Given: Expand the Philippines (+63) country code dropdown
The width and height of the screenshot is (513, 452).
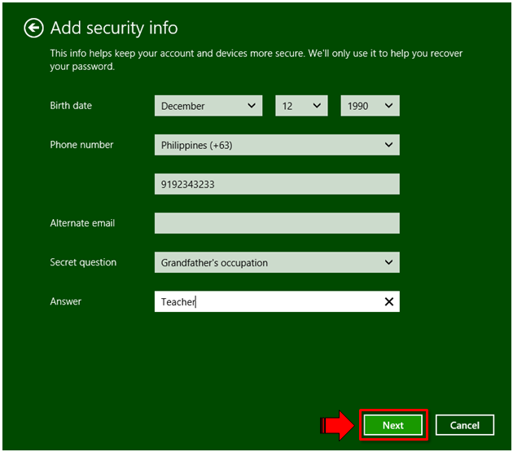Looking at the screenshot, I should (277, 145).
